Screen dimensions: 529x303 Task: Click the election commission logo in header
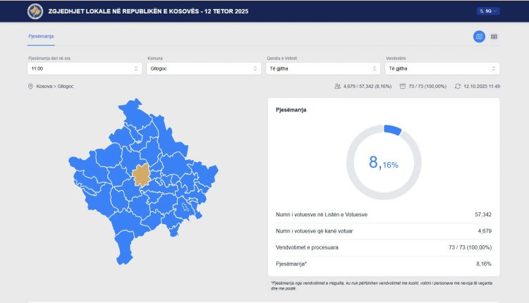(35, 11)
